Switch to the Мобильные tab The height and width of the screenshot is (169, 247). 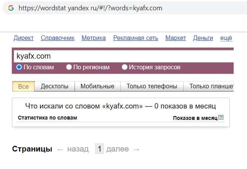pos(98,86)
